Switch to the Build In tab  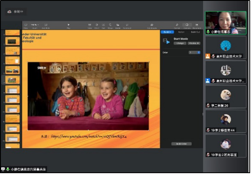(x=167, y=32)
